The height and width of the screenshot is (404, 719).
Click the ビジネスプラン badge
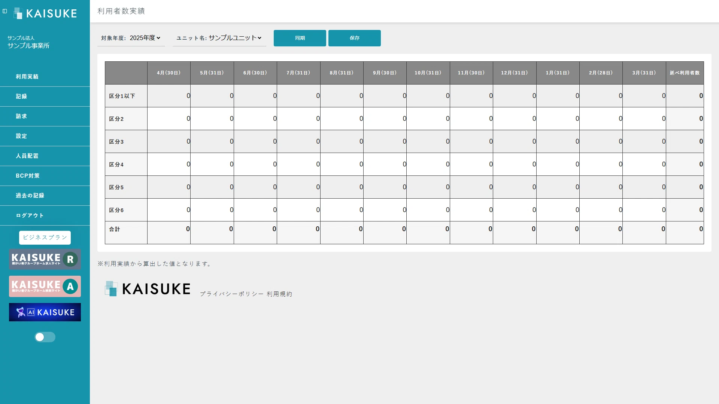click(x=45, y=238)
